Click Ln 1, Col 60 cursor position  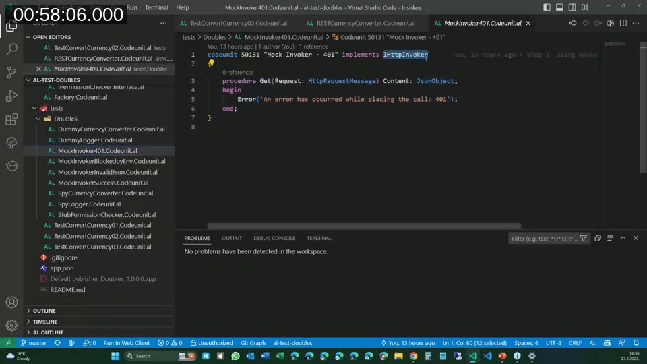(x=474, y=343)
